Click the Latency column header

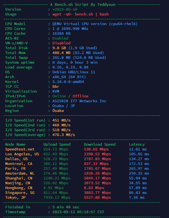(x=137, y=144)
